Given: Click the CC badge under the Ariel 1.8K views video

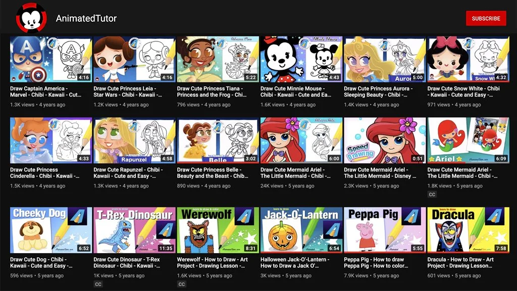Looking at the screenshot, I should pos(432,195).
